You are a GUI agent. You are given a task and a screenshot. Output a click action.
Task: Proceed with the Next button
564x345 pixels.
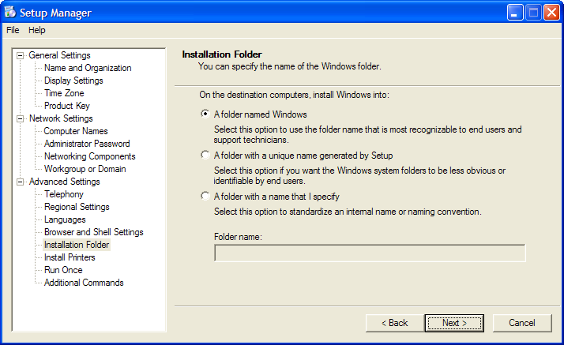point(454,323)
